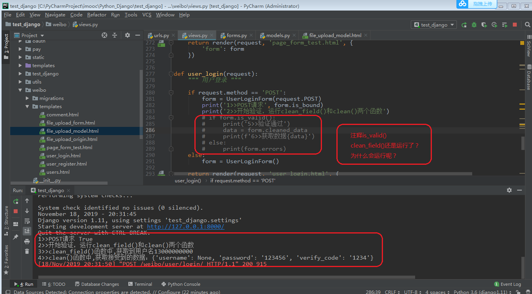The image size is (532, 294).
Task: Open the Database Changes tool window
Action: (x=96, y=284)
